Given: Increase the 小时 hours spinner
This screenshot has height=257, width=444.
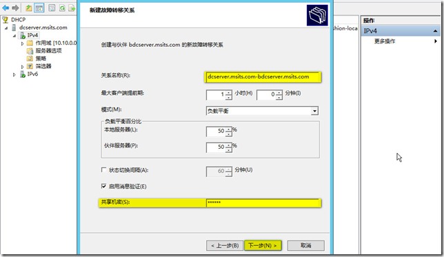Looking at the screenshot, I should (x=229, y=92).
